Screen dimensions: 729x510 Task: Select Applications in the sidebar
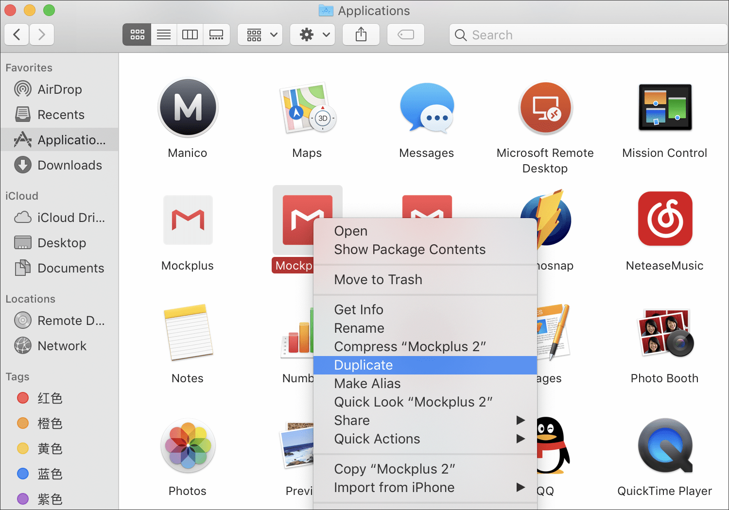(x=59, y=140)
